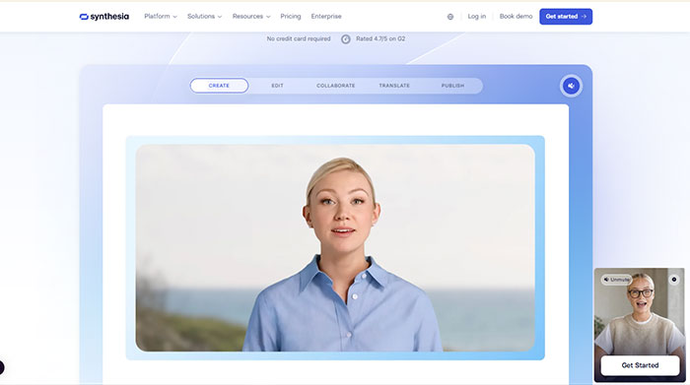The width and height of the screenshot is (690, 385).
Task: Open the Pricing page
Action: 291,17
